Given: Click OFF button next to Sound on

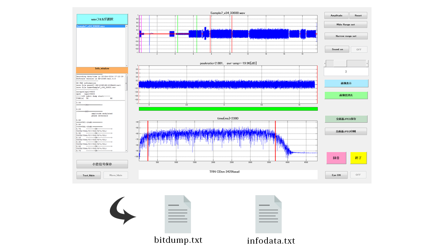Looking at the screenshot, I should [x=359, y=49].
